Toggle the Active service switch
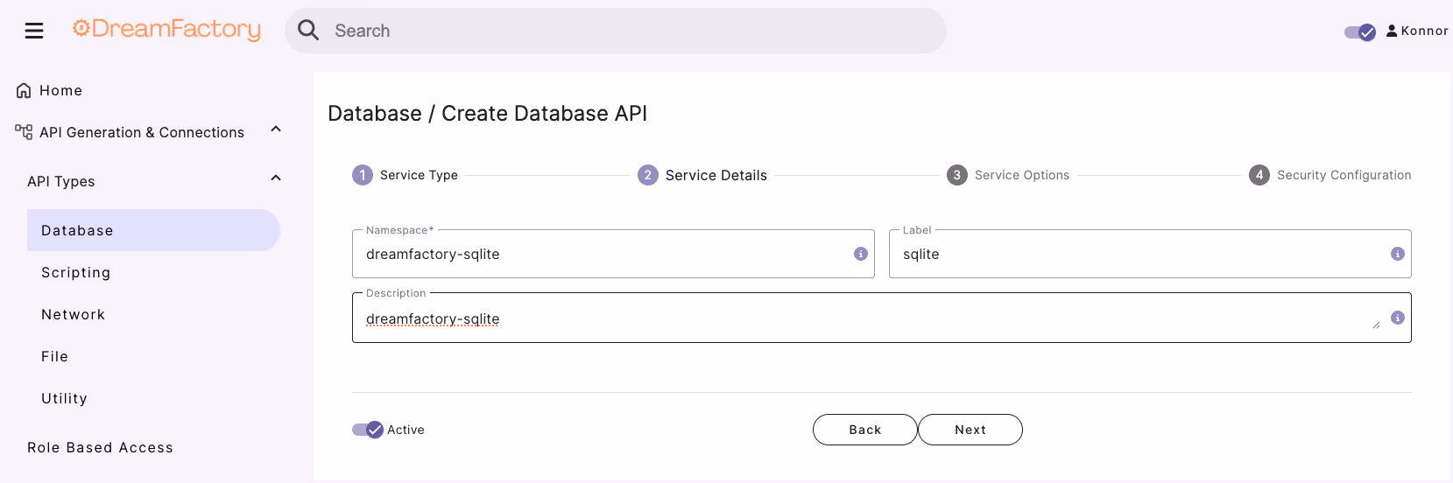The width and height of the screenshot is (1453, 483). (368, 430)
